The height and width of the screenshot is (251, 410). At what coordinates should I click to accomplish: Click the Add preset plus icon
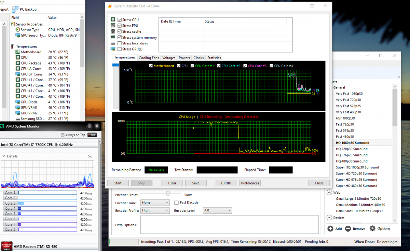(x=330, y=228)
